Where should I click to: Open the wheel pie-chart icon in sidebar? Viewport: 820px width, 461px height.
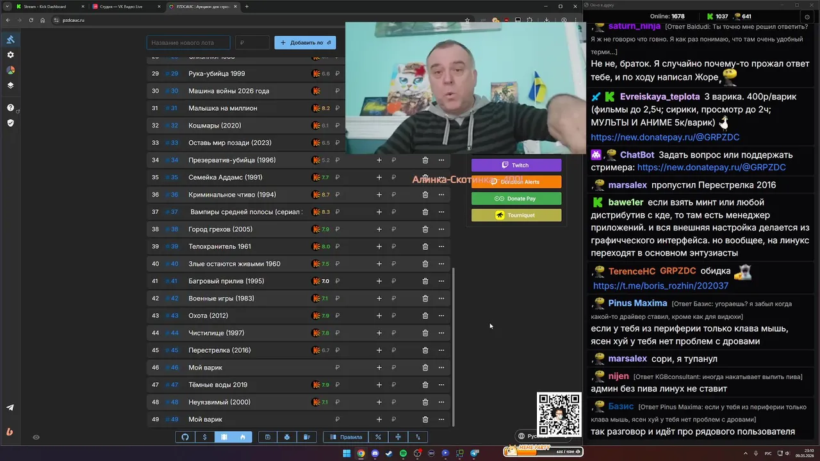point(10,70)
